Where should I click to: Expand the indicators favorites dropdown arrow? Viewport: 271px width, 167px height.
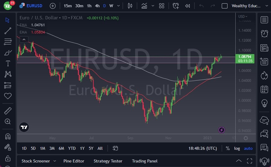tap(153, 6)
